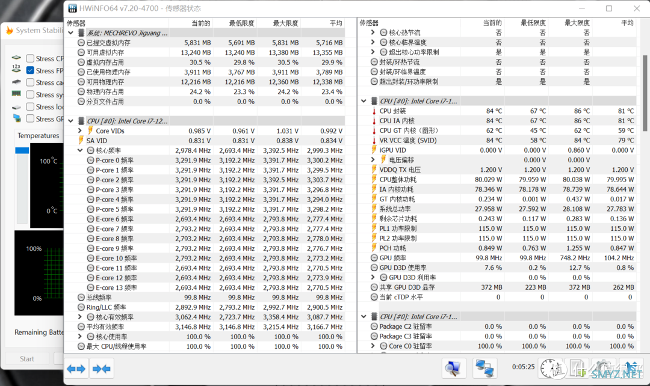Collapse the right CPU [#0] temperature group
The image size is (650, 386).
[x=364, y=100]
